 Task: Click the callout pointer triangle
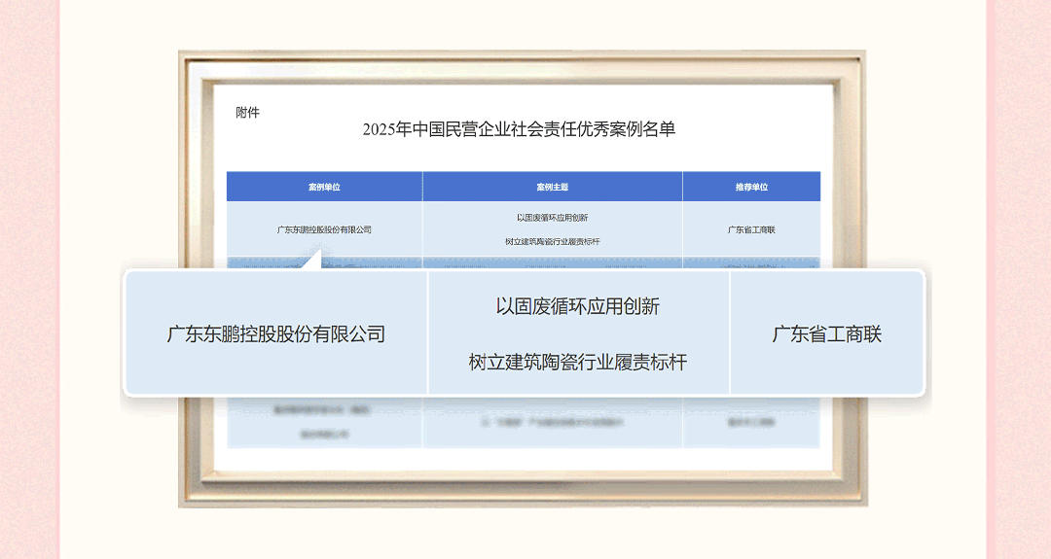tap(310, 261)
